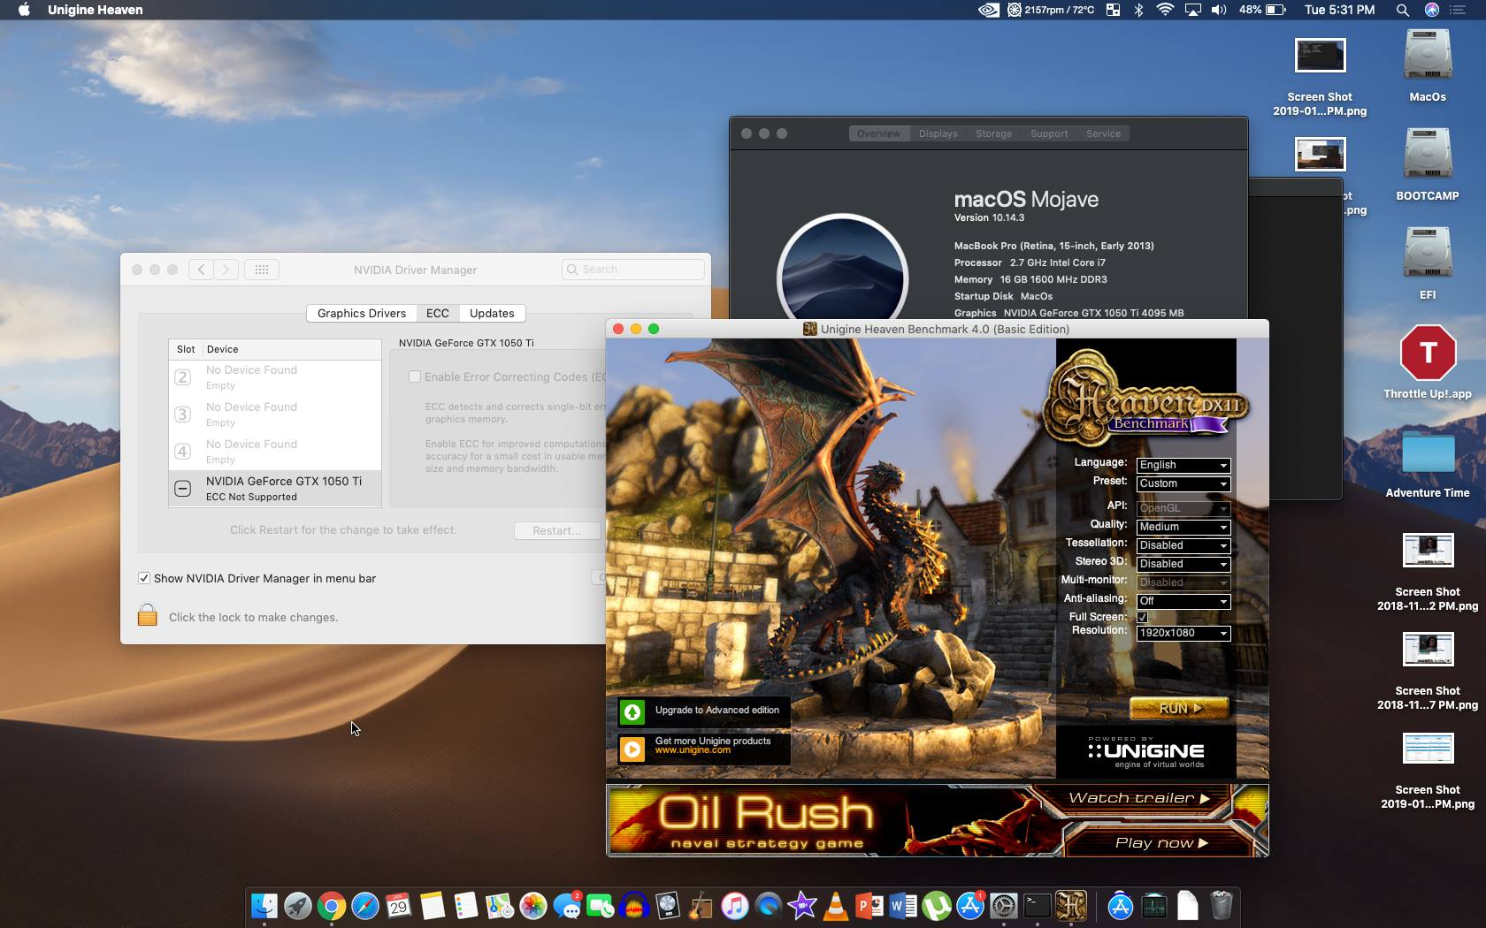The height and width of the screenshot is (928, 1486).
Task: Open the Tessellation dropdown
Action: click(x=1183, y=545)
